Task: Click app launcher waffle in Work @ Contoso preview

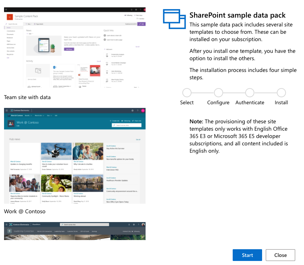Action: [6, 110]
